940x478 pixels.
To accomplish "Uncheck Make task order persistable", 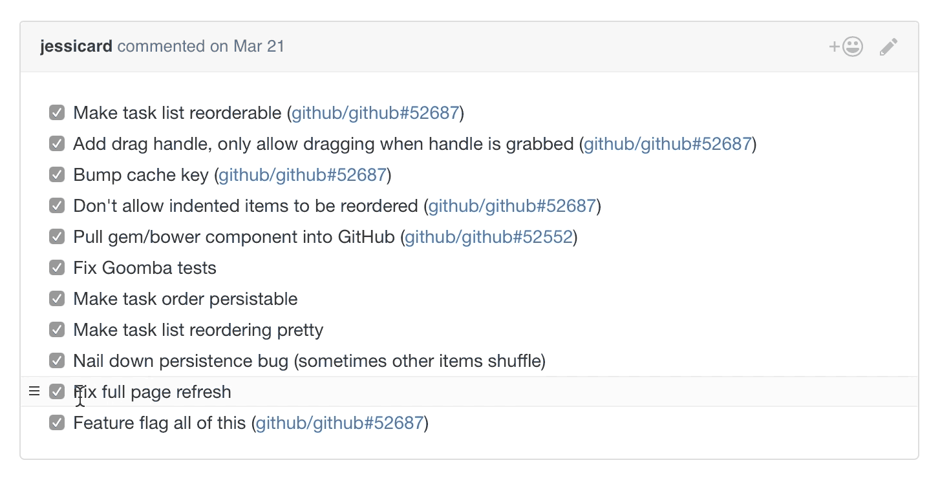I will [57, 298].
